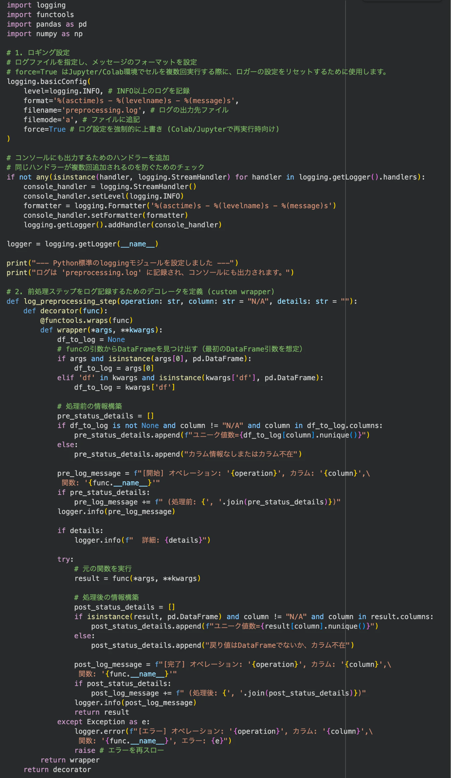Click the 'logger.info(pre_log_message)' line
This screenshot has height=778, width=451.
point(116,512)
